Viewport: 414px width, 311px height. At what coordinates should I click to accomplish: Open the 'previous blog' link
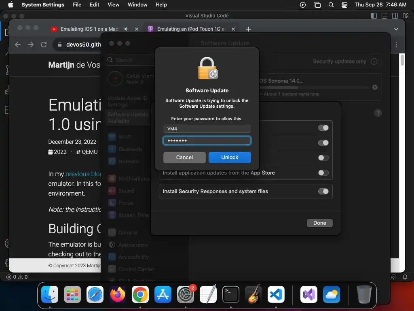[83, 174]
